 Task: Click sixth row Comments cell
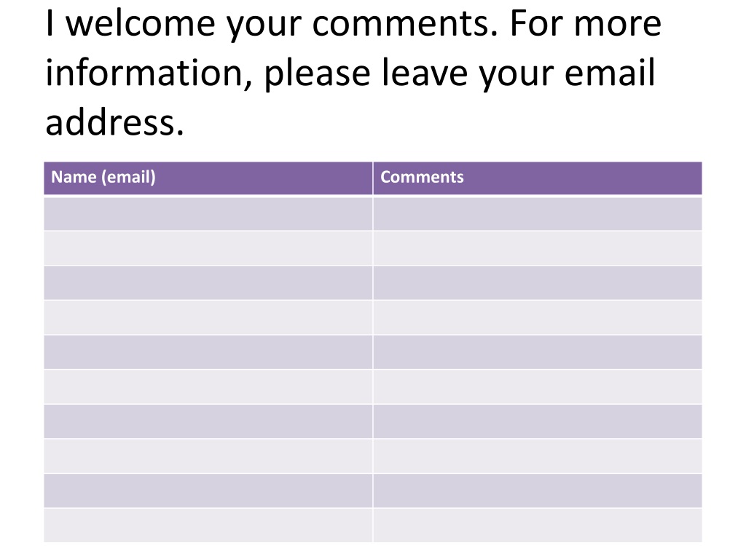(x=538, y=387)
